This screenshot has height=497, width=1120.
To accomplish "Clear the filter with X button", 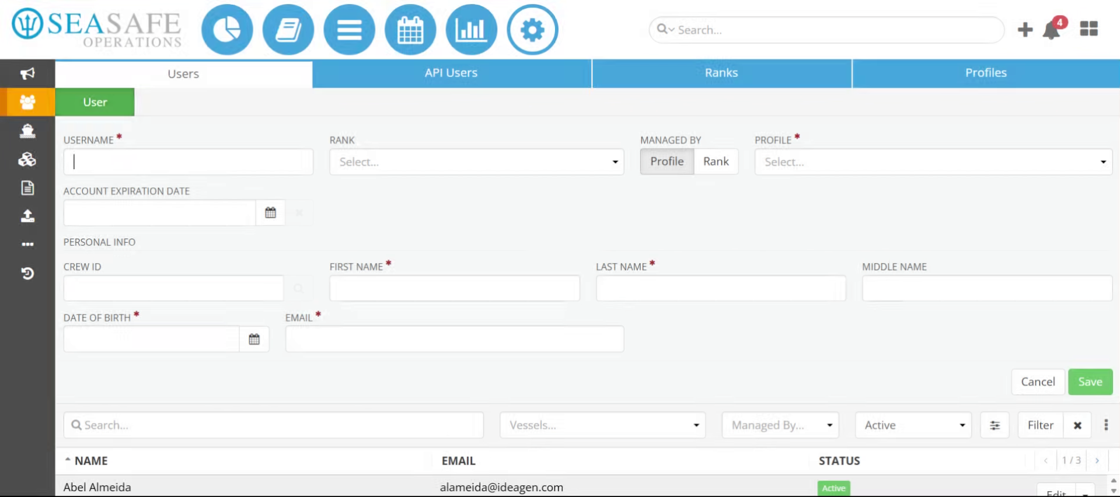I will pyautogui.click(x=1077, y=425).
